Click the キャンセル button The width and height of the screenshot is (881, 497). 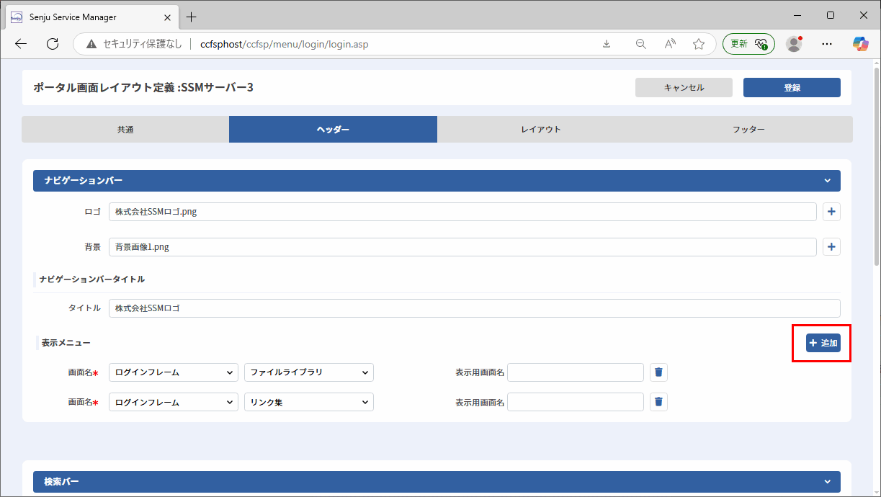684,87
